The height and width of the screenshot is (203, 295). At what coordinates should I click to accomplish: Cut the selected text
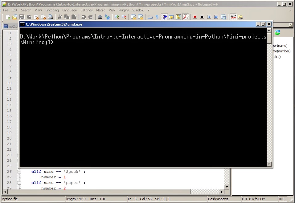click(x=59, y=17)
